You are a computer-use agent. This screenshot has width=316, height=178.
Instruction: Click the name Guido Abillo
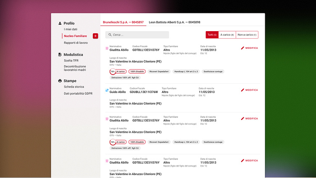tap(118, 92)
